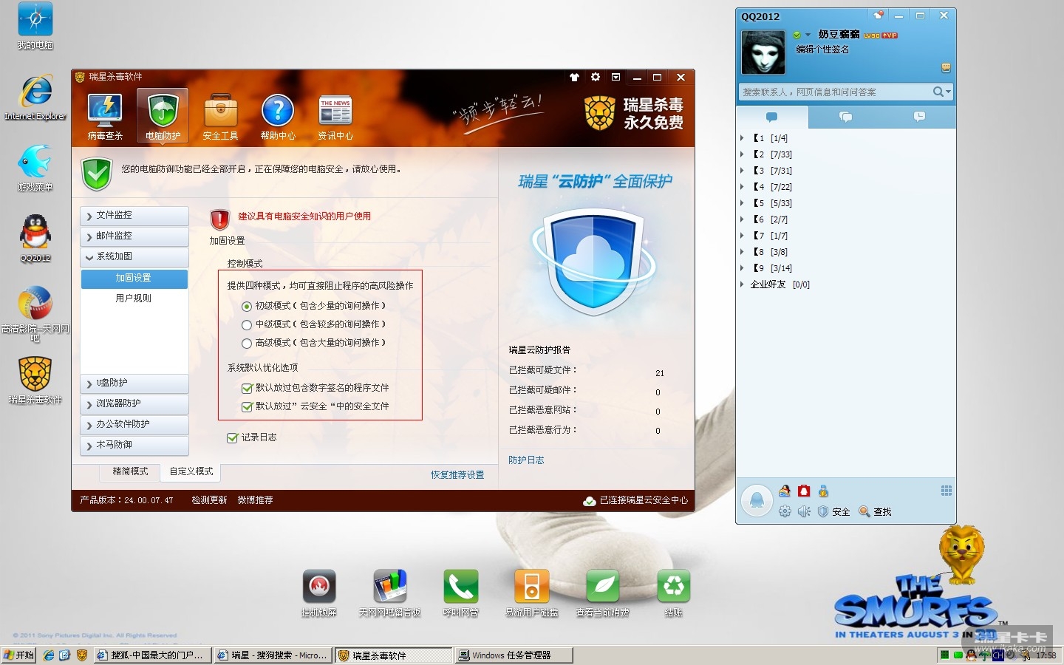Open the 瑞星杀毒软件 desktop shortcut

pos(35,381)
